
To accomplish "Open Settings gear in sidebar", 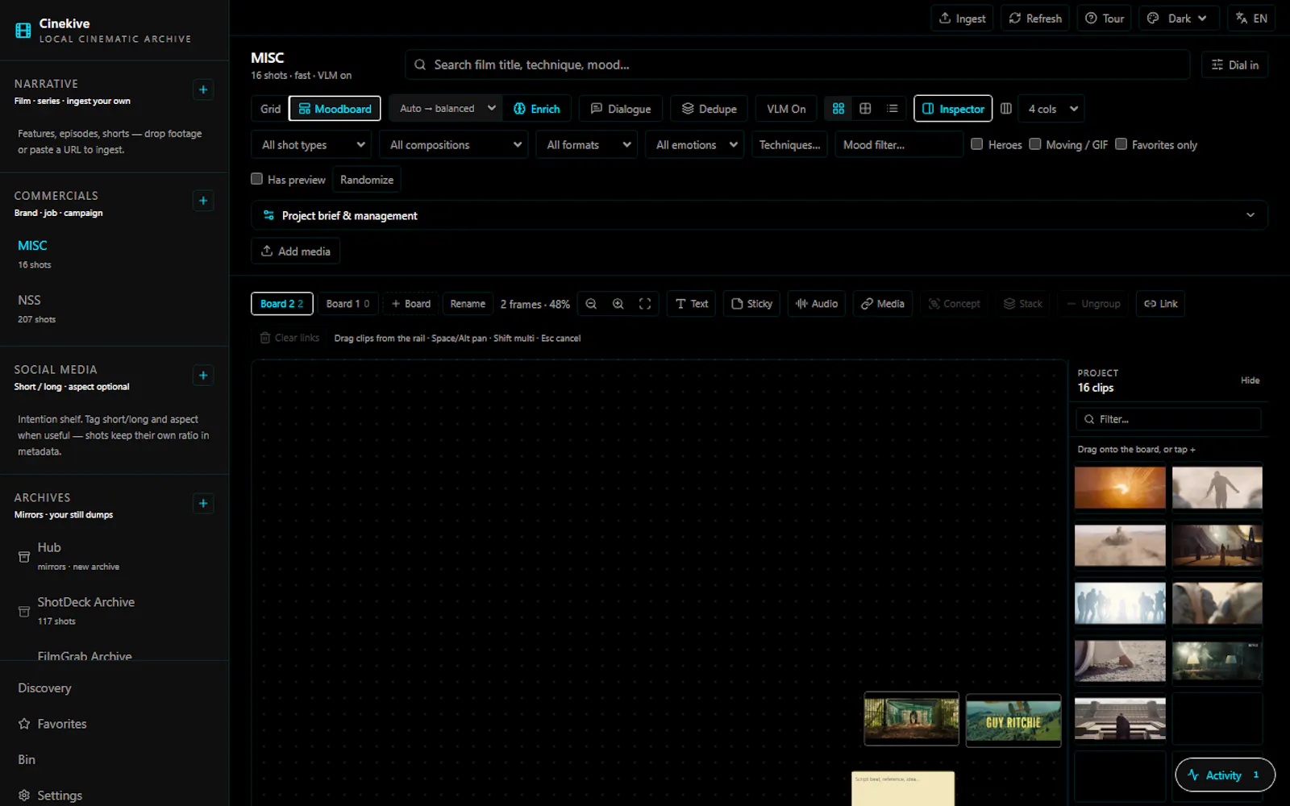I will pyautogui.click(x=24, y=796).
